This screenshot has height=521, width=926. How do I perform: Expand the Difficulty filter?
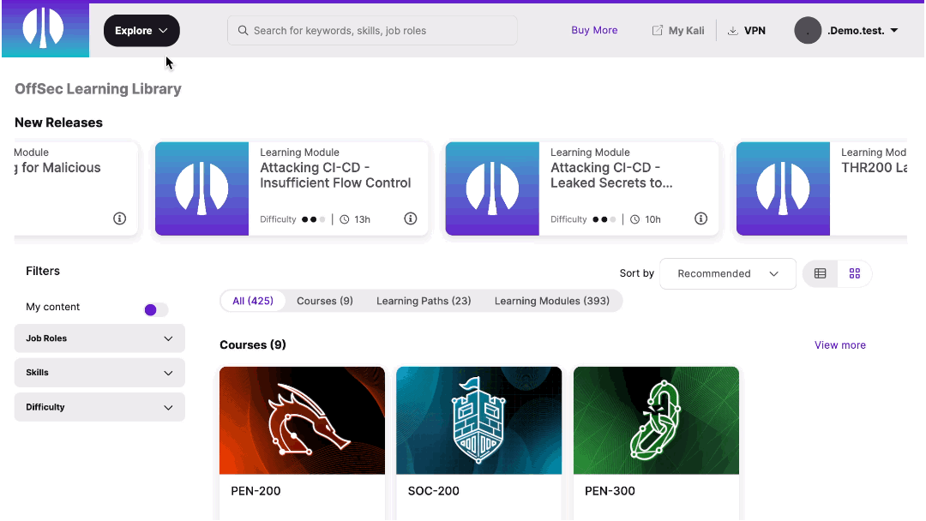[x=99, y=407]
